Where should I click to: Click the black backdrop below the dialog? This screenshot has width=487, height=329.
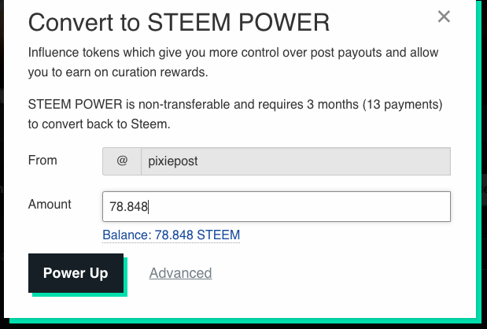(x=244, y=326)
